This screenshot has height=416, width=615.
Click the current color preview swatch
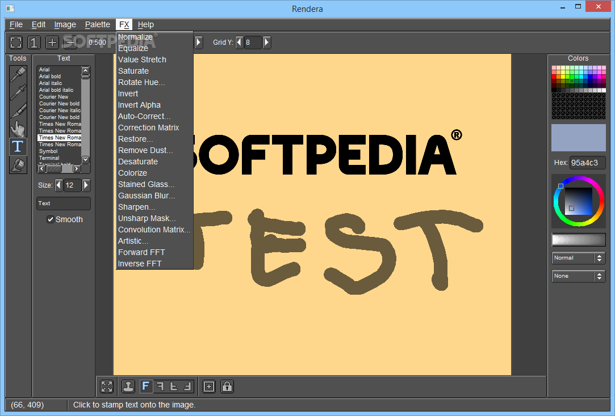(579, 138)
